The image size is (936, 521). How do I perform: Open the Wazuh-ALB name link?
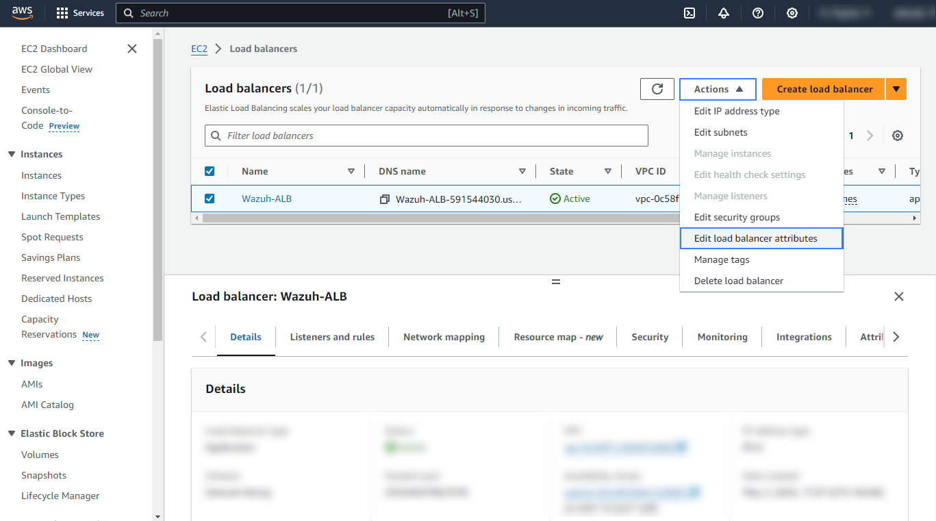coord(266,199)
